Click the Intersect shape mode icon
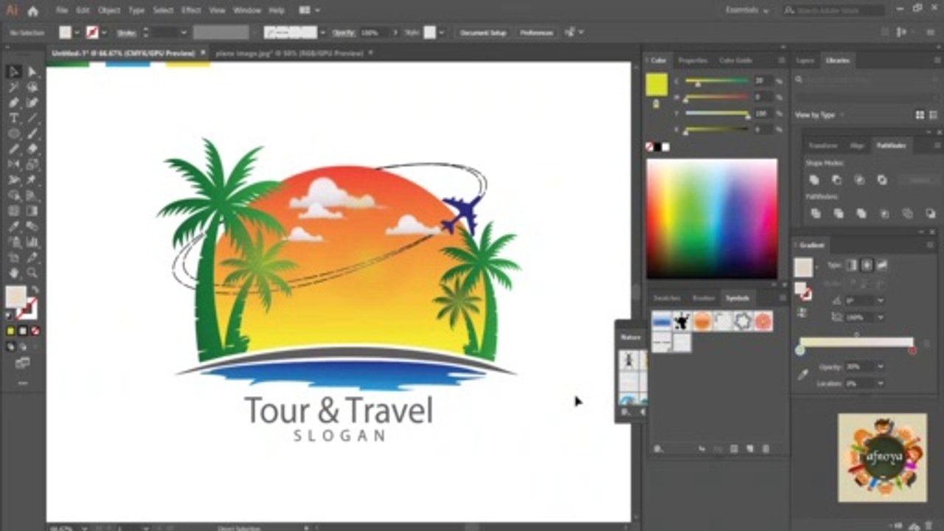Viewport: 944px width, 531px height. click(859, 179)
